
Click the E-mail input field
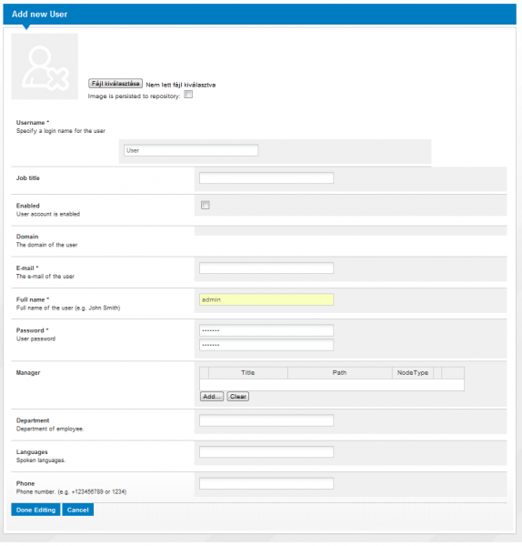click(266, 268)
